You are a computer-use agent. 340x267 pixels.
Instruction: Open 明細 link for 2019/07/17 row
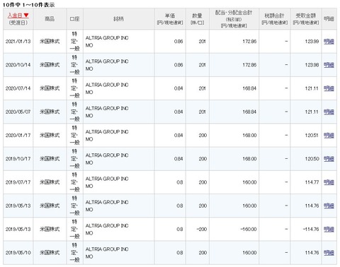pyautogui.click(x=329, y=182)
